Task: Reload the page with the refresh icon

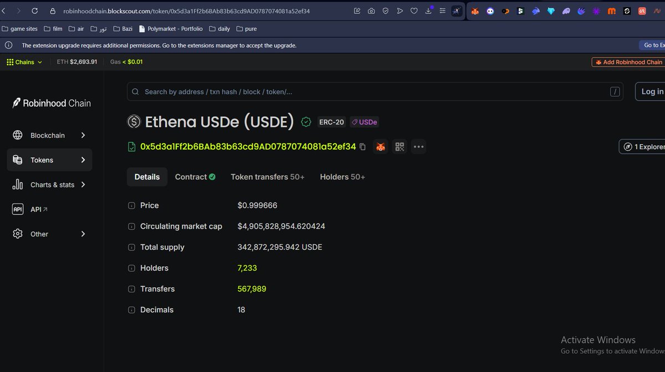Action: [x=35, y=11]
